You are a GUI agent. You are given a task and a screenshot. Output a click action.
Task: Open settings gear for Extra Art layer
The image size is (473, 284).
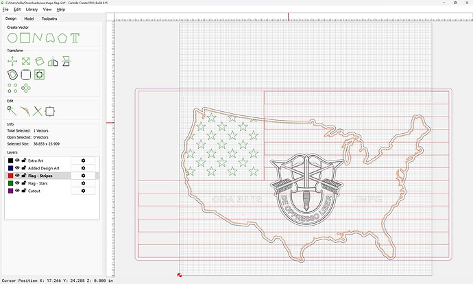(83, 161)
